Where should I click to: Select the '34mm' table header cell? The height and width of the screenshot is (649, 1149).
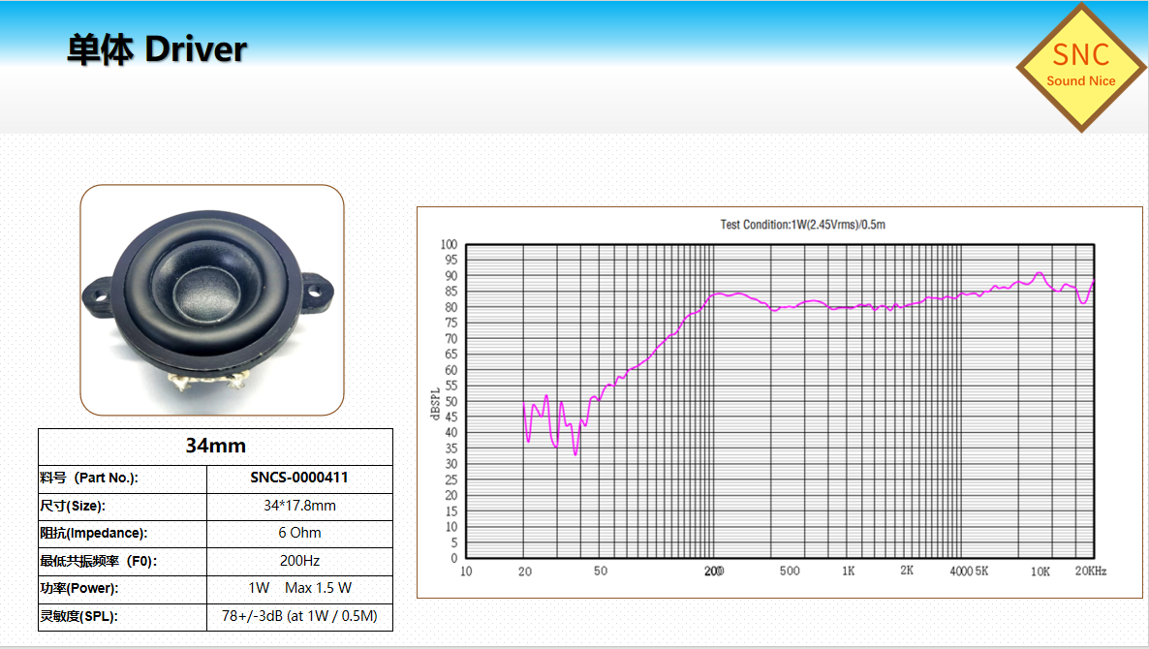(x=215, y=447)
